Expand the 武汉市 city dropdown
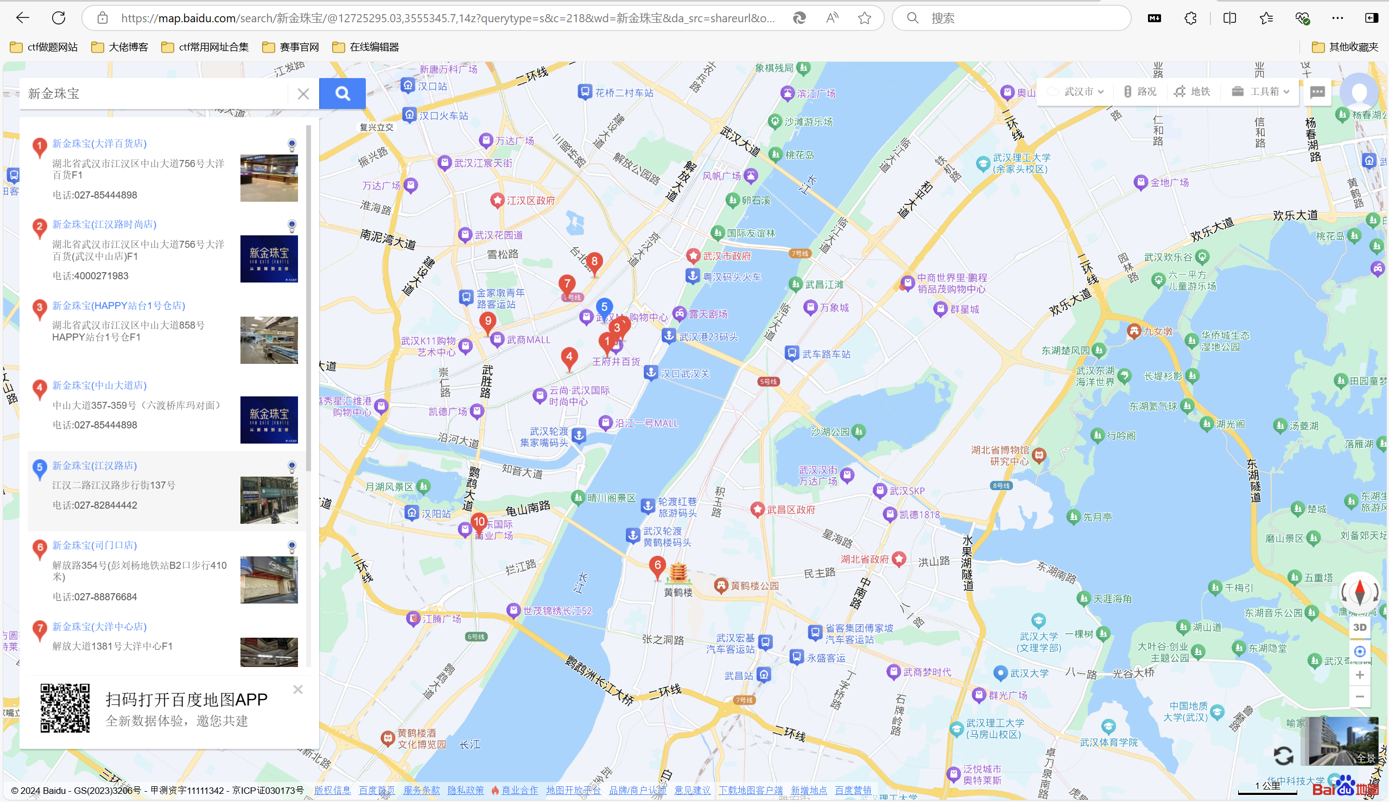 coord(1076,92)
